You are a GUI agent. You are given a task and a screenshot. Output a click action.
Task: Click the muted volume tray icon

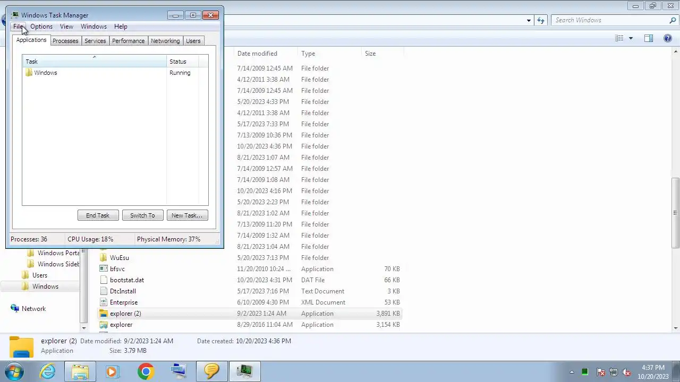626,372
